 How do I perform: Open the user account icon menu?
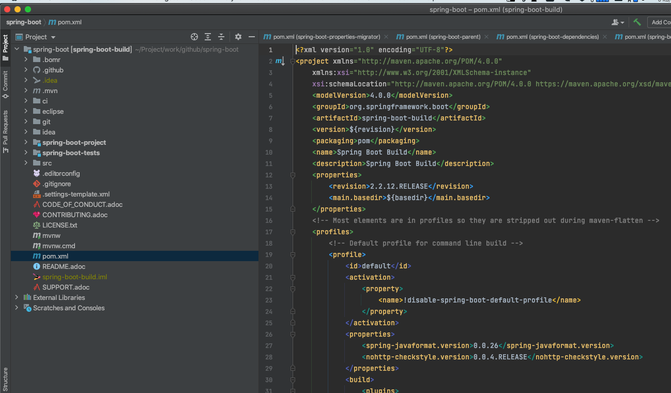[x=618, y=22]
